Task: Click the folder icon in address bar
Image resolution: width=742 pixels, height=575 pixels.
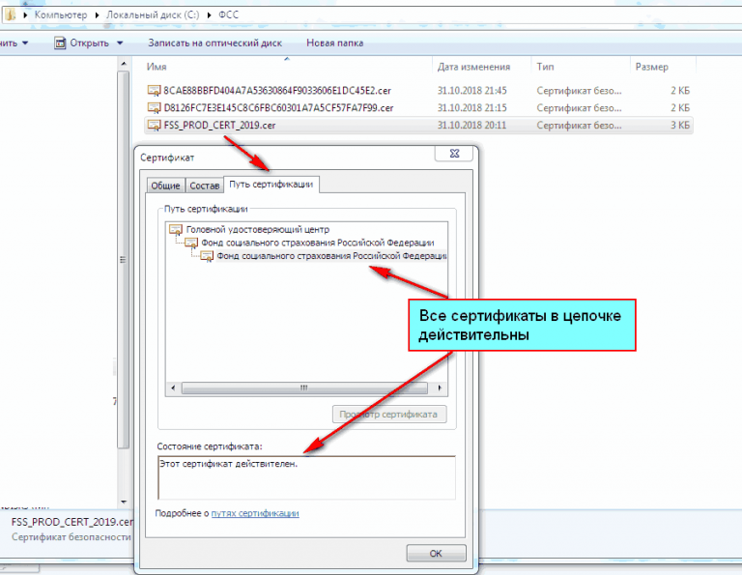Action: click(x=8, y=15)
